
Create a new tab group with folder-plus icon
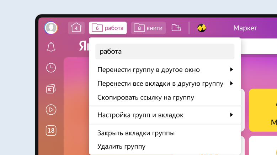pos(176,28)
